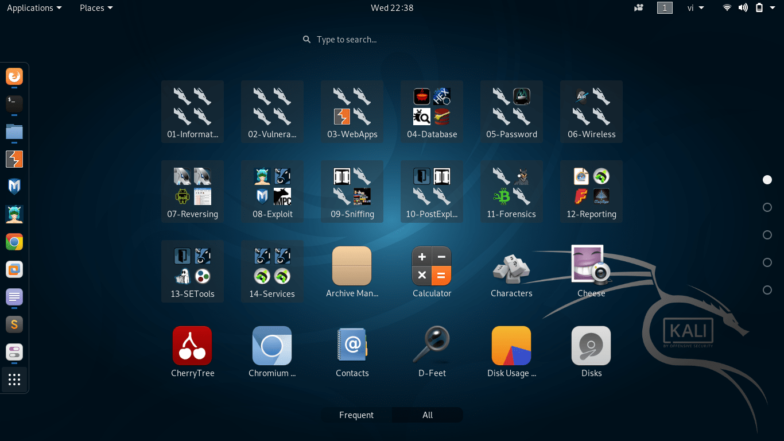This screenshot has width=784, height=441.
Task: Click the Show Applications grid button
Action: click(x=14, y=380)
